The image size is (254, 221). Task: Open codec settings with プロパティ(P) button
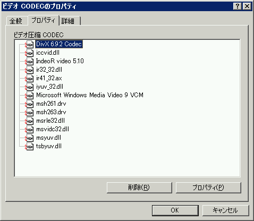[208, 188]
